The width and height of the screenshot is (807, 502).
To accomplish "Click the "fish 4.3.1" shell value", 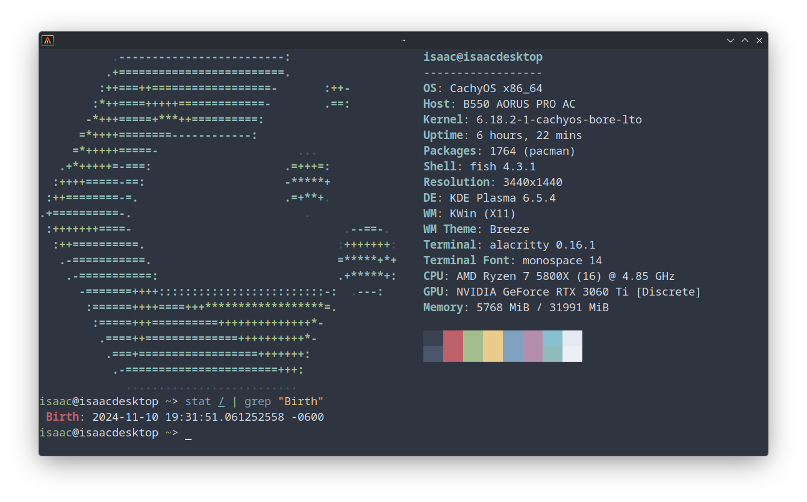I will [503, 167].
